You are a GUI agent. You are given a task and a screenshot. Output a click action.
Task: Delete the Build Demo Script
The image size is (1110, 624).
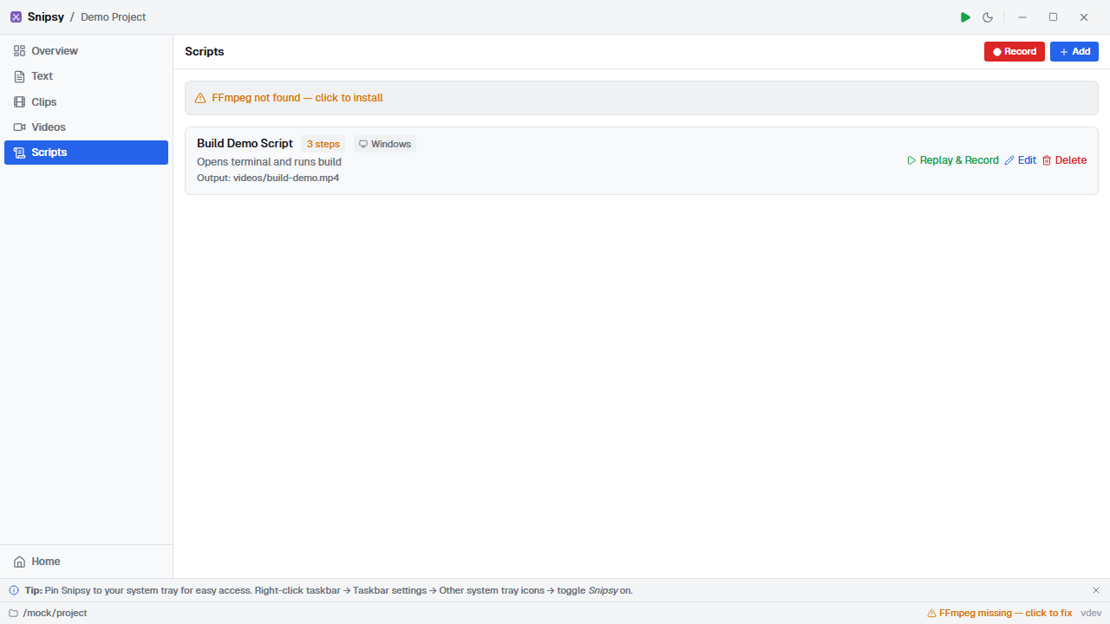1064,160
